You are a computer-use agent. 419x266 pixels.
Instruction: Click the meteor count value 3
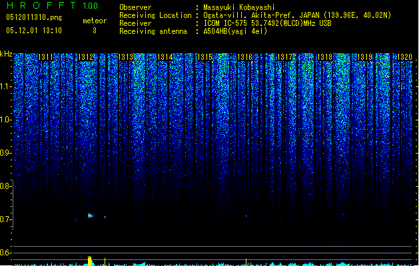(x=95, y=31)
